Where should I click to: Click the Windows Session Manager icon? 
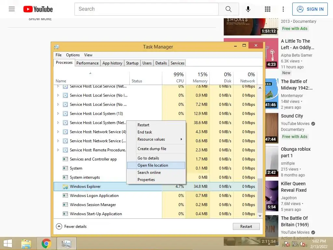65,205
